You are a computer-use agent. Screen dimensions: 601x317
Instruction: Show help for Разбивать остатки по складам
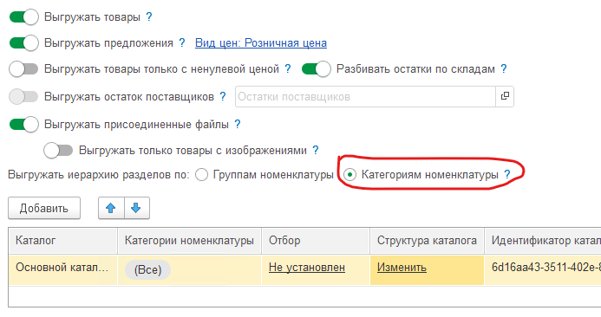(x=504, y=69)
